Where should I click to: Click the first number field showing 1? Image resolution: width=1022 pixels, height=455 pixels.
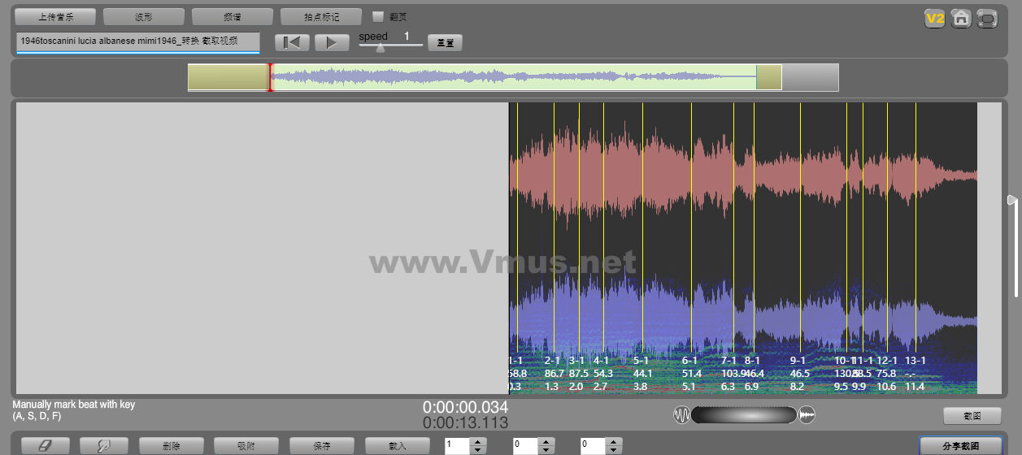click(x=458, y=445)
